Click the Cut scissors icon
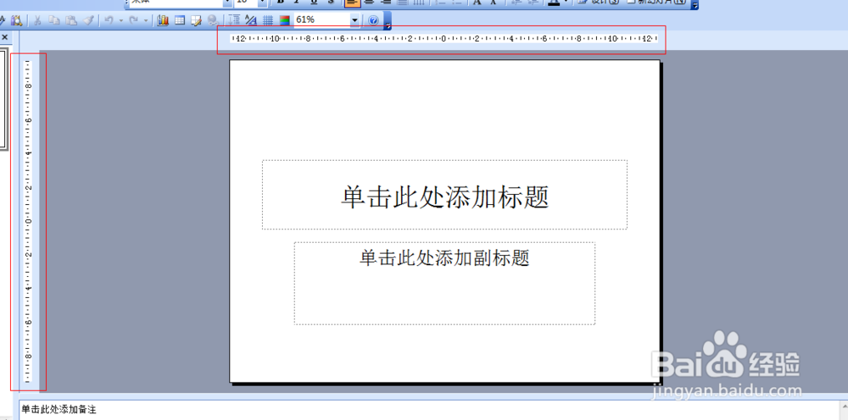848x420 pixels. (37, 20)
